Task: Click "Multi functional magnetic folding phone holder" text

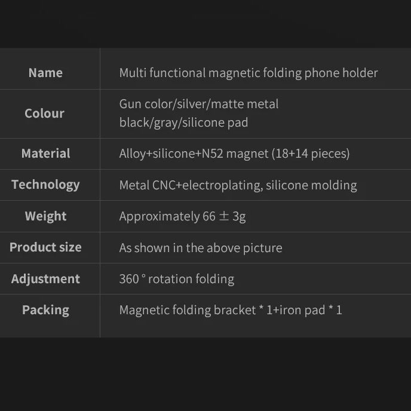Action: 249,73
